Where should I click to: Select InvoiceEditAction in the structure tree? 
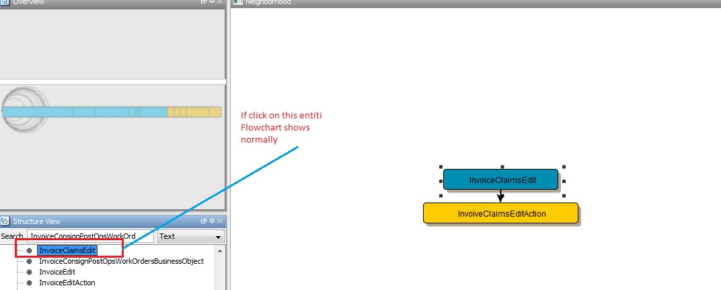67,283
